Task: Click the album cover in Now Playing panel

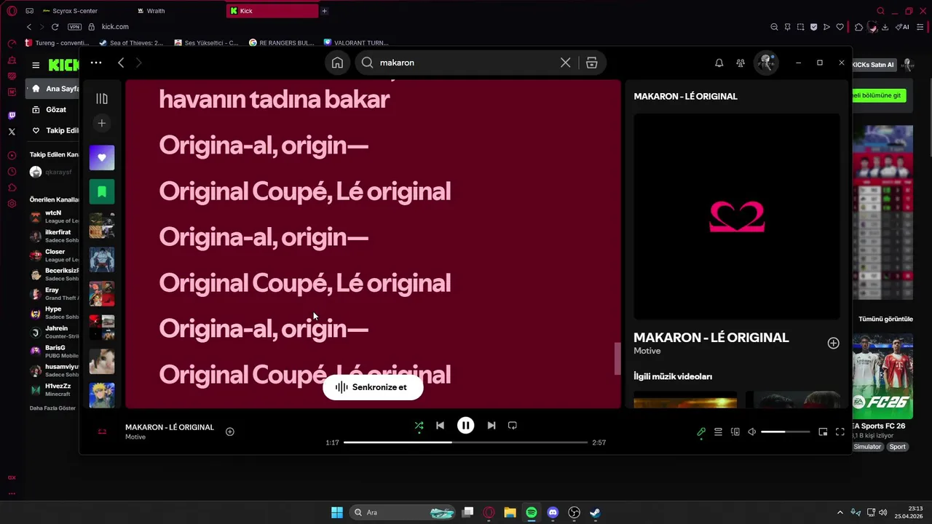Action: click(737, 216)
